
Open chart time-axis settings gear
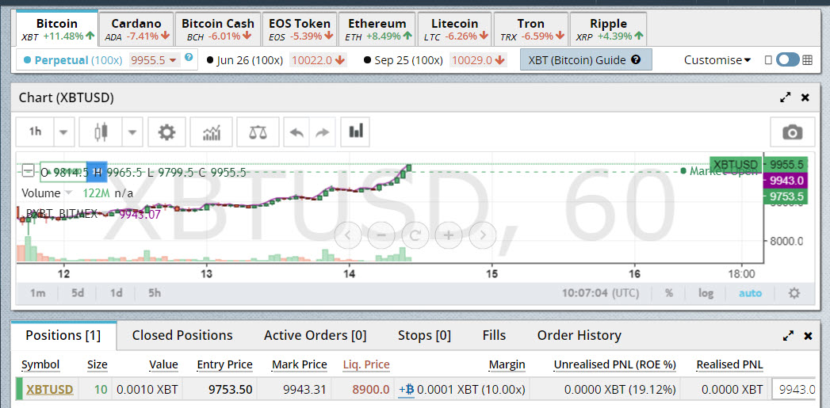pyautogui.click(x=794, y=293)
